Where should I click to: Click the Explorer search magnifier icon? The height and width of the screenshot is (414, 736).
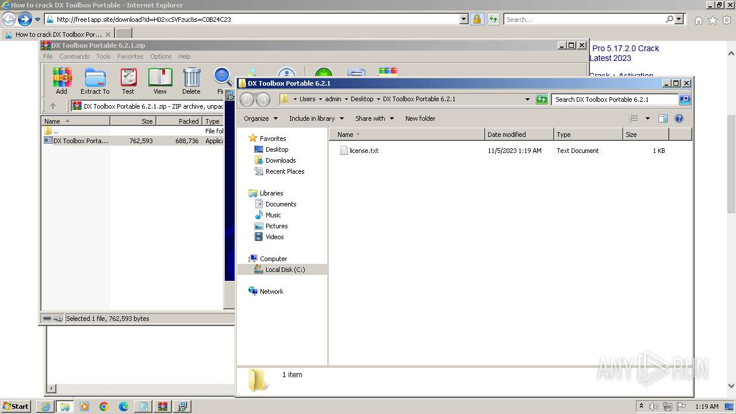click(685, 99)
